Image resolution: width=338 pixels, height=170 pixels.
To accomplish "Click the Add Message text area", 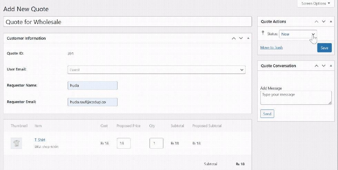I will (296, 98).
